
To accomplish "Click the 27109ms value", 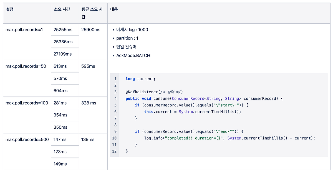I will click(63, 54).
